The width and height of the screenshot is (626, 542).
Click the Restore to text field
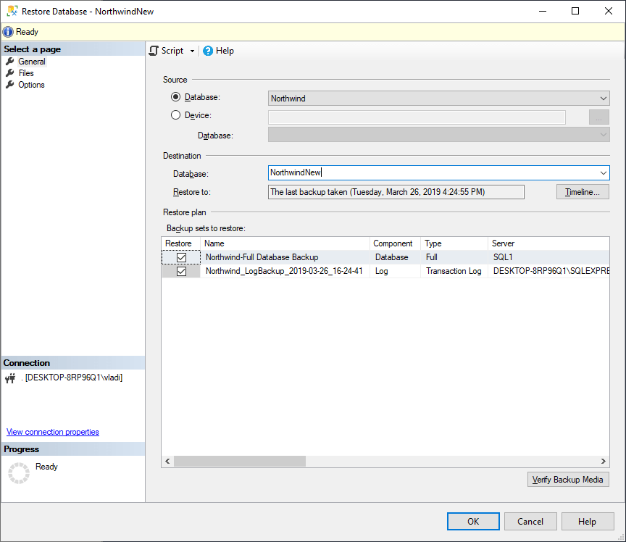(396, 192)
